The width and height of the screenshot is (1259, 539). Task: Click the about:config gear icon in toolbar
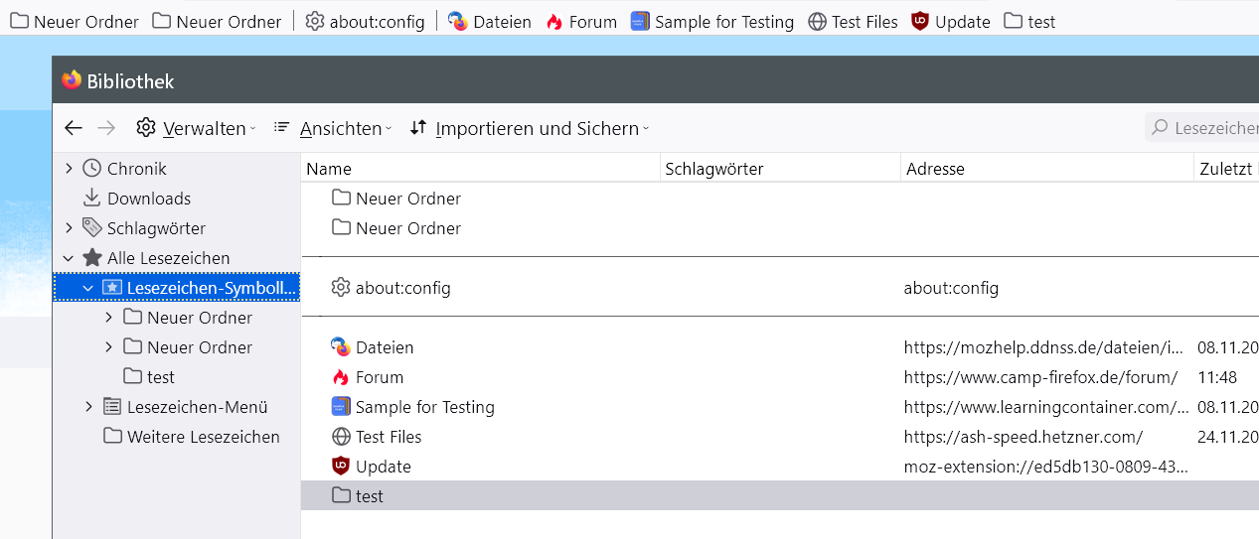315,22
